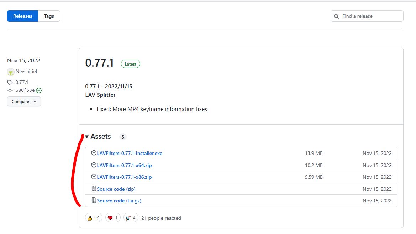
Task: Click the rocket reaction button
Action: [131, 218]
